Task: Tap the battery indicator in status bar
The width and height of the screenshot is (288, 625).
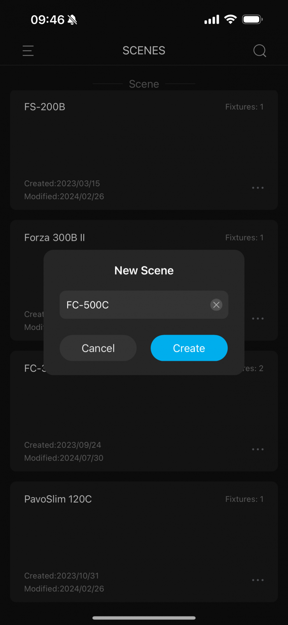Action: click(253, 19)
